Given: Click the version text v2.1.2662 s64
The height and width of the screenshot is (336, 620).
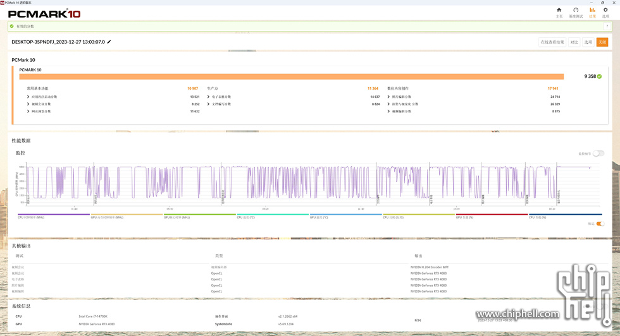Looking at the screenshot, I should (x=288, y=316).
